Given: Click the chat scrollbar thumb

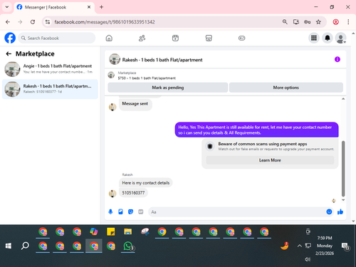Looking at the screenshot, I should coord(343,169).
